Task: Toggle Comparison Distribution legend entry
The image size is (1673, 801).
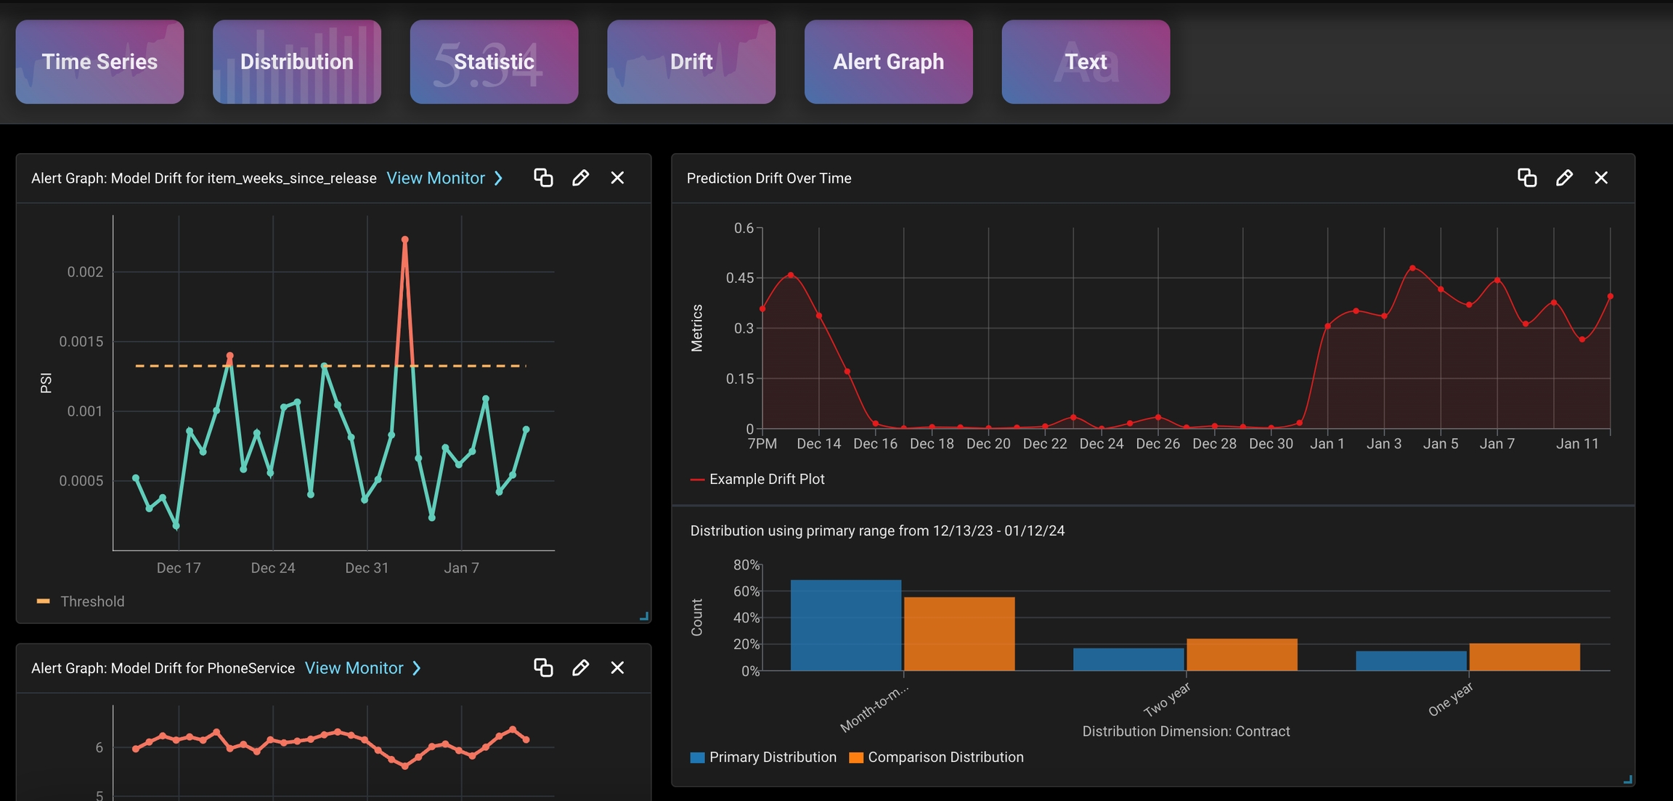Action: 945,757
